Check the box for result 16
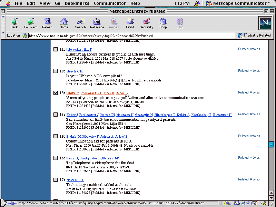Image resolution: width=276 pixels, height=207 pixels. tap(56, 158)
